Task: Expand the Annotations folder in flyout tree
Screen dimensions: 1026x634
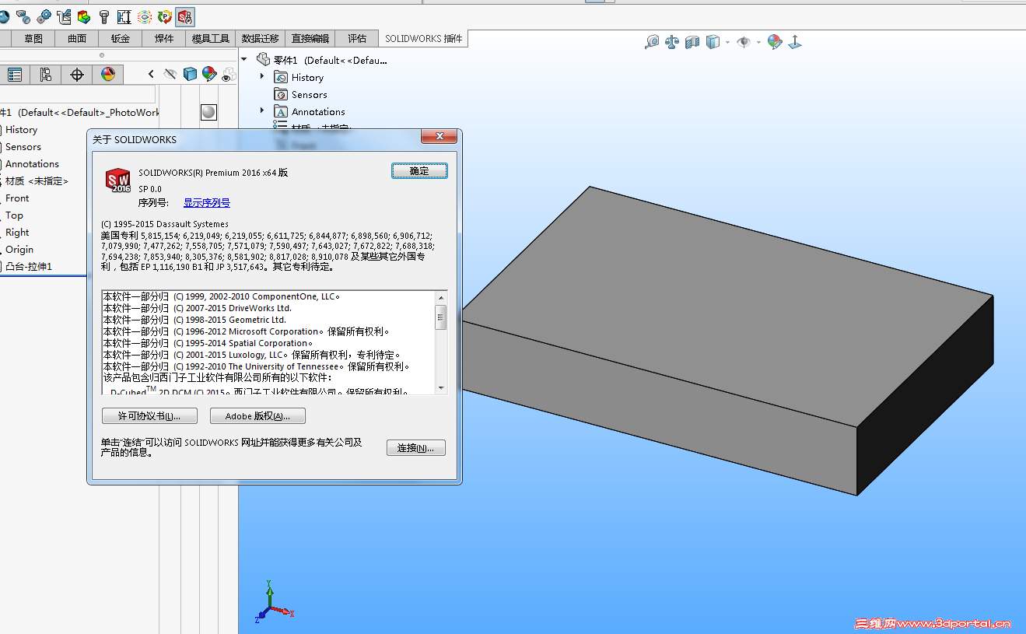Action: coord(262,110)
